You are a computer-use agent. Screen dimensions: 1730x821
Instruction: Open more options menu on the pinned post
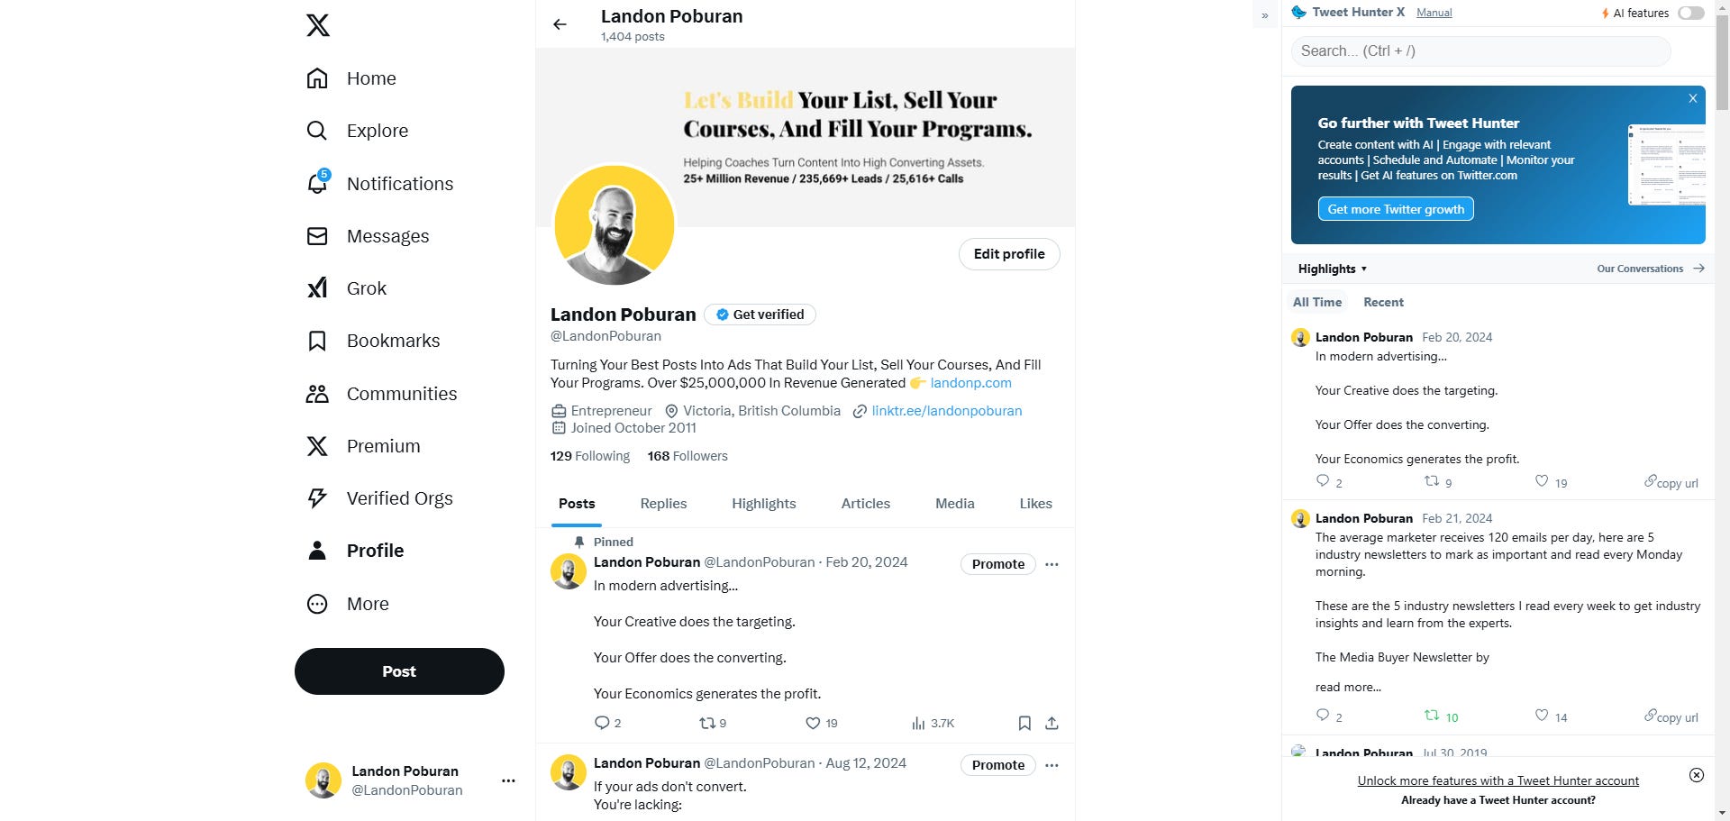1052,564
